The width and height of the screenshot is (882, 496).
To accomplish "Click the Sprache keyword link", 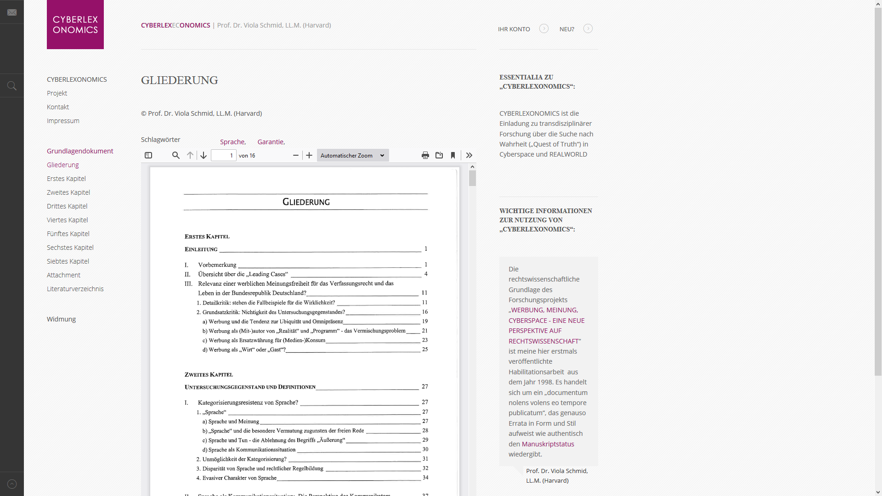I will click(232, 142).
